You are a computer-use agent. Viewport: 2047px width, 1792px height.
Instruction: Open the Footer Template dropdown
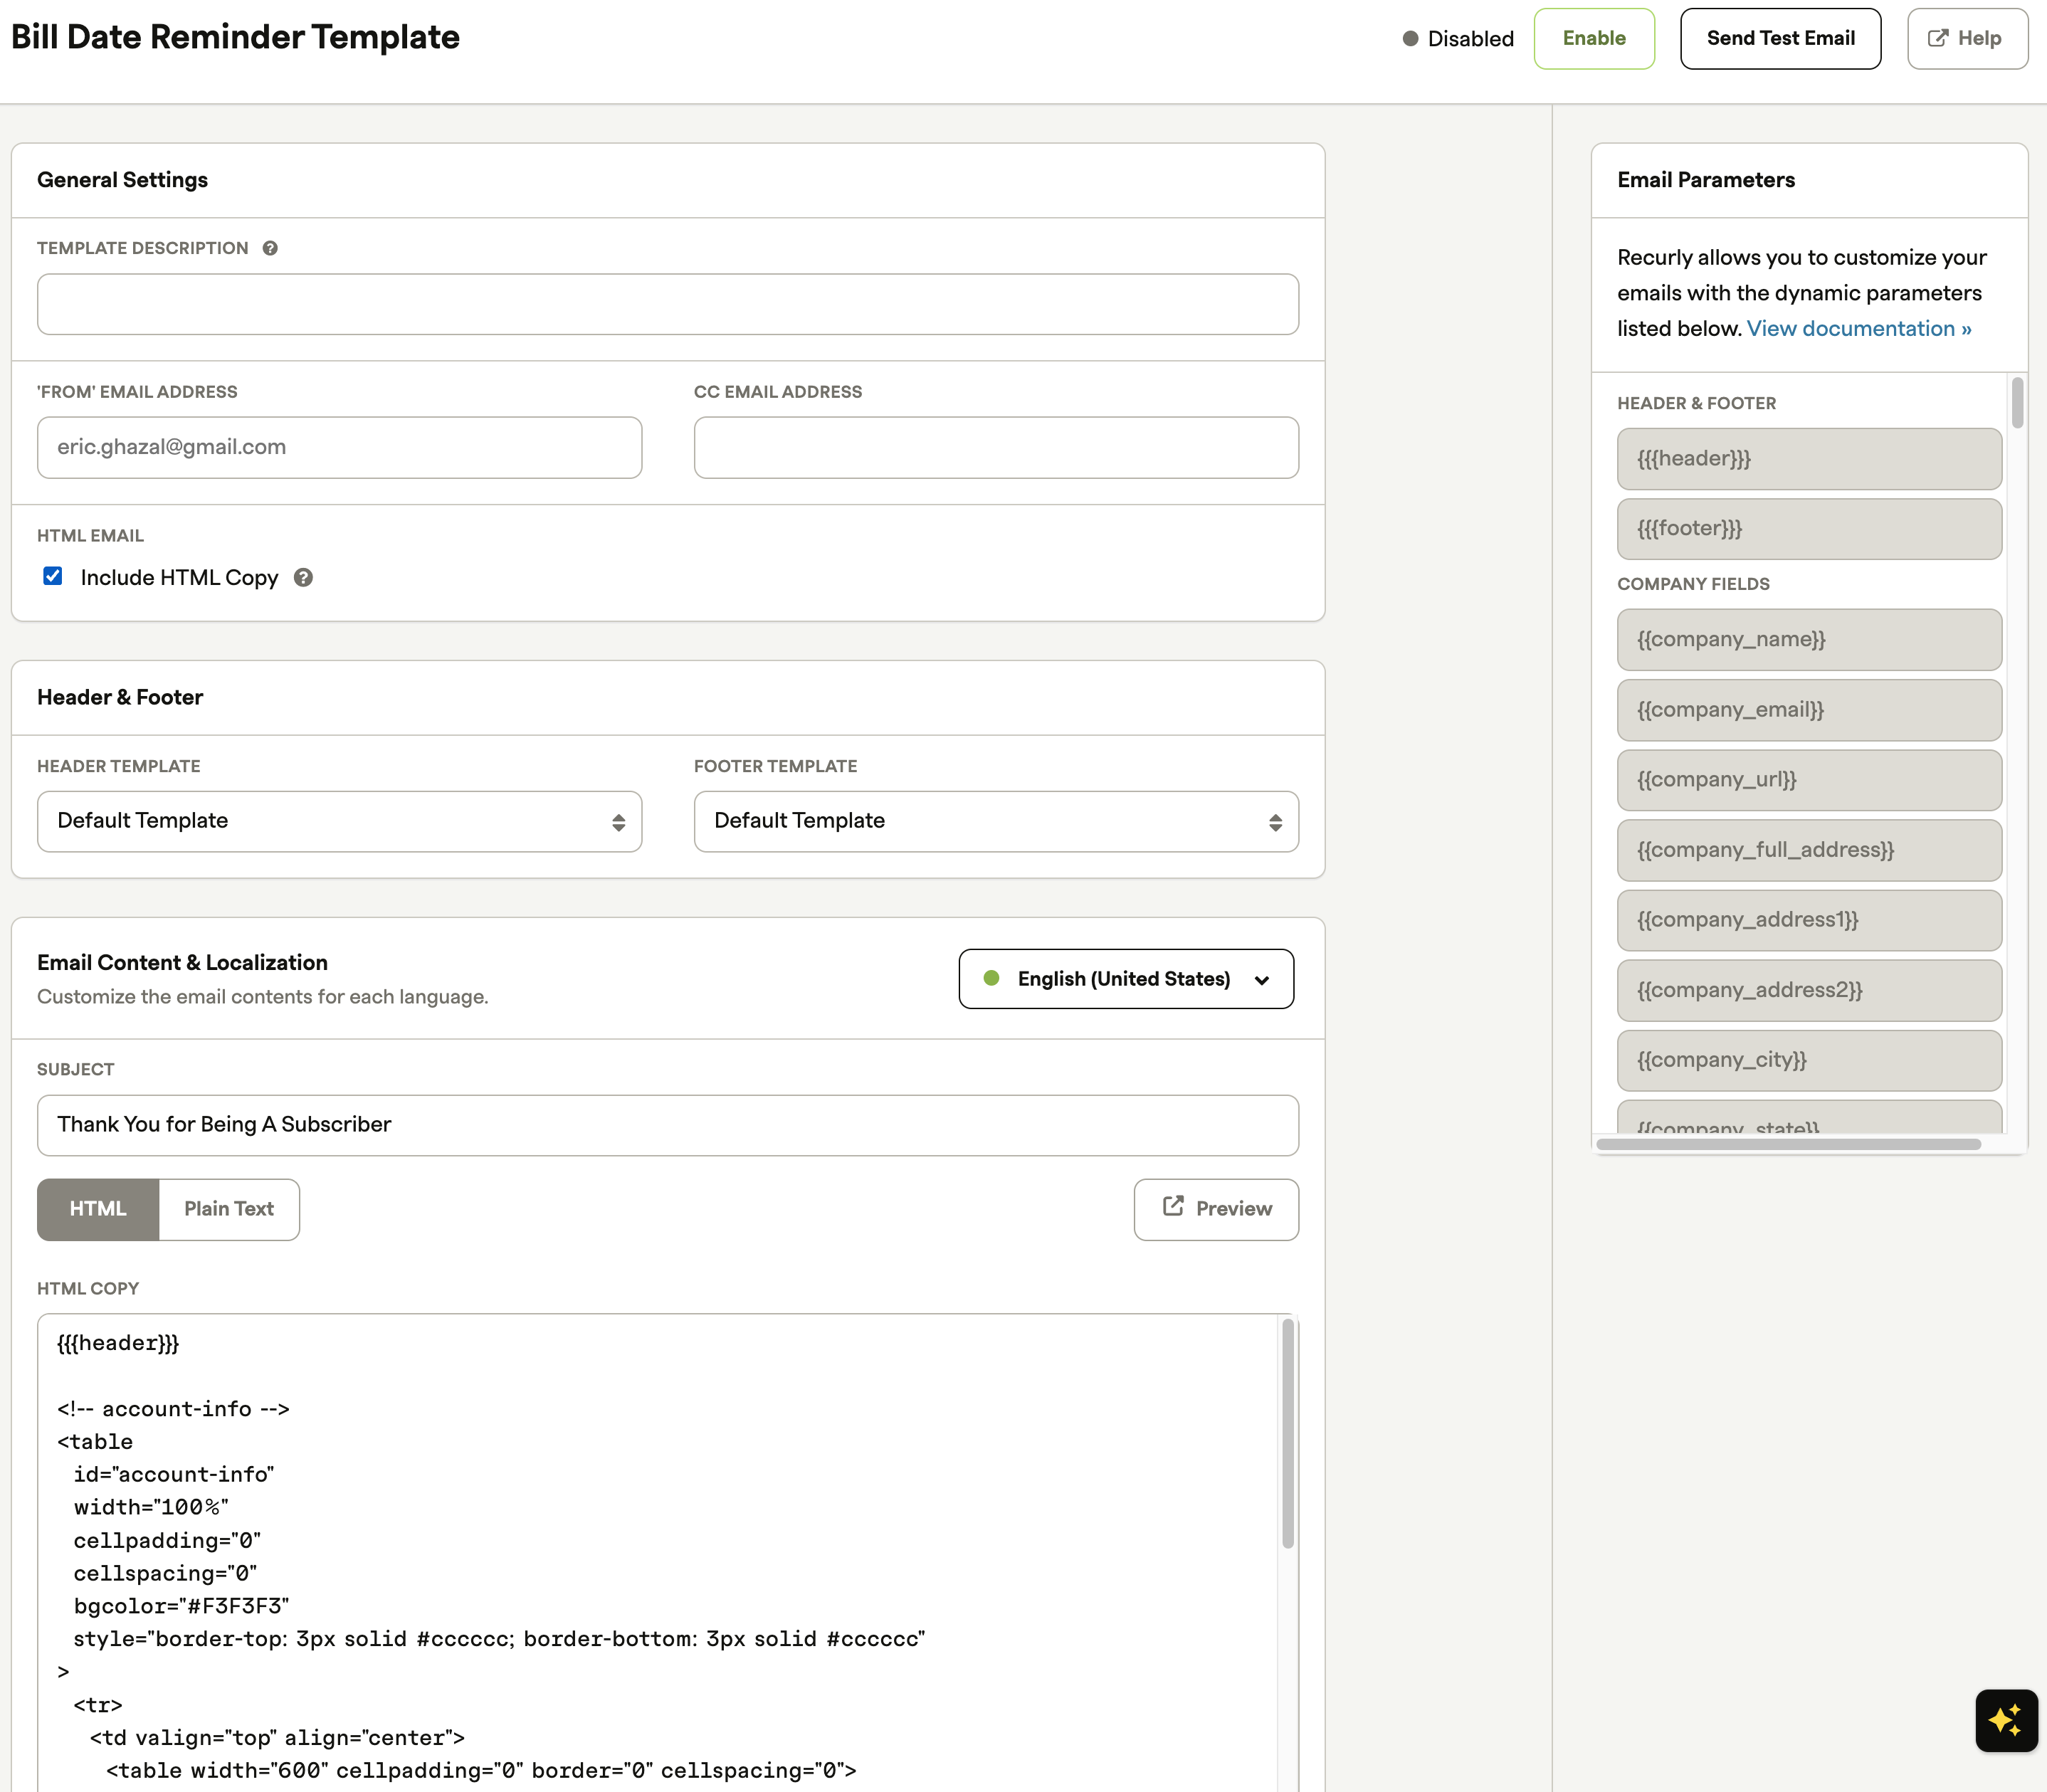(995, 821)
